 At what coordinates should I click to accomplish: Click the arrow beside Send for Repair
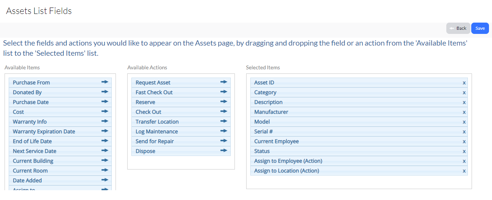pyautogui.click(x=224, y=140)
